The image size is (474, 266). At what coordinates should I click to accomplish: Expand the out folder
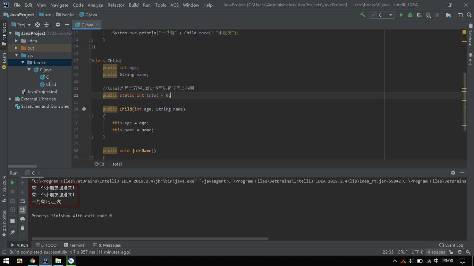(16, 48)
